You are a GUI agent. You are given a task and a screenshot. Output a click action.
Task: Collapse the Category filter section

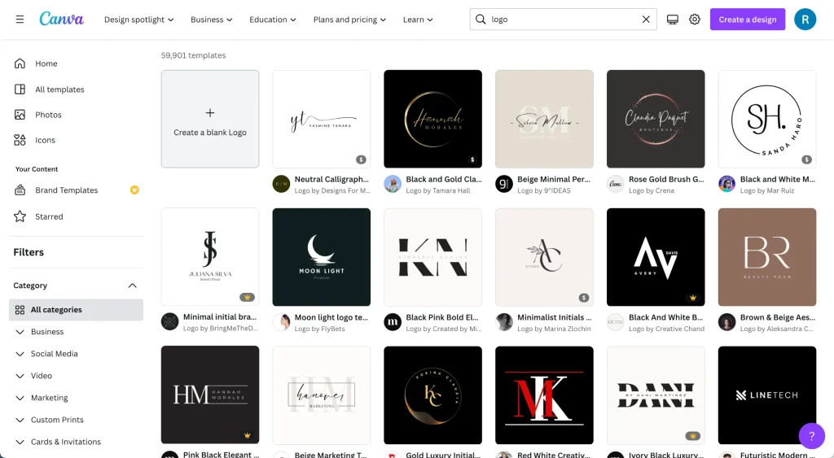point(132,286)
